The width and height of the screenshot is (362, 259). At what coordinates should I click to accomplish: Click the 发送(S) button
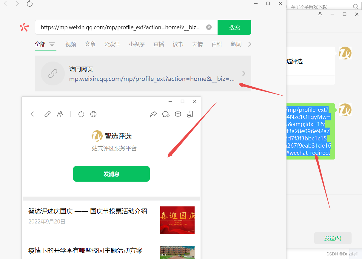(333, 238)
